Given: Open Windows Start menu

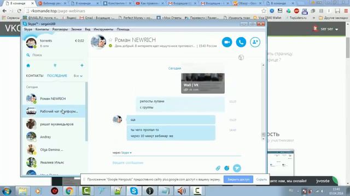Looking at the screenshot, I should pyautogui.click(x=7, y=191).
